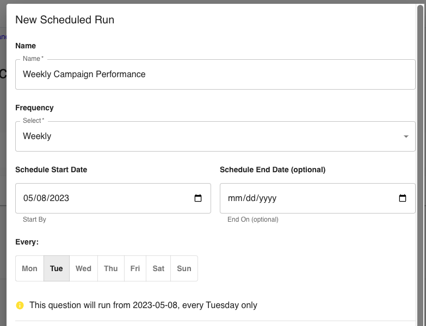Enable Thu in weekly schedule

point(111,268)
